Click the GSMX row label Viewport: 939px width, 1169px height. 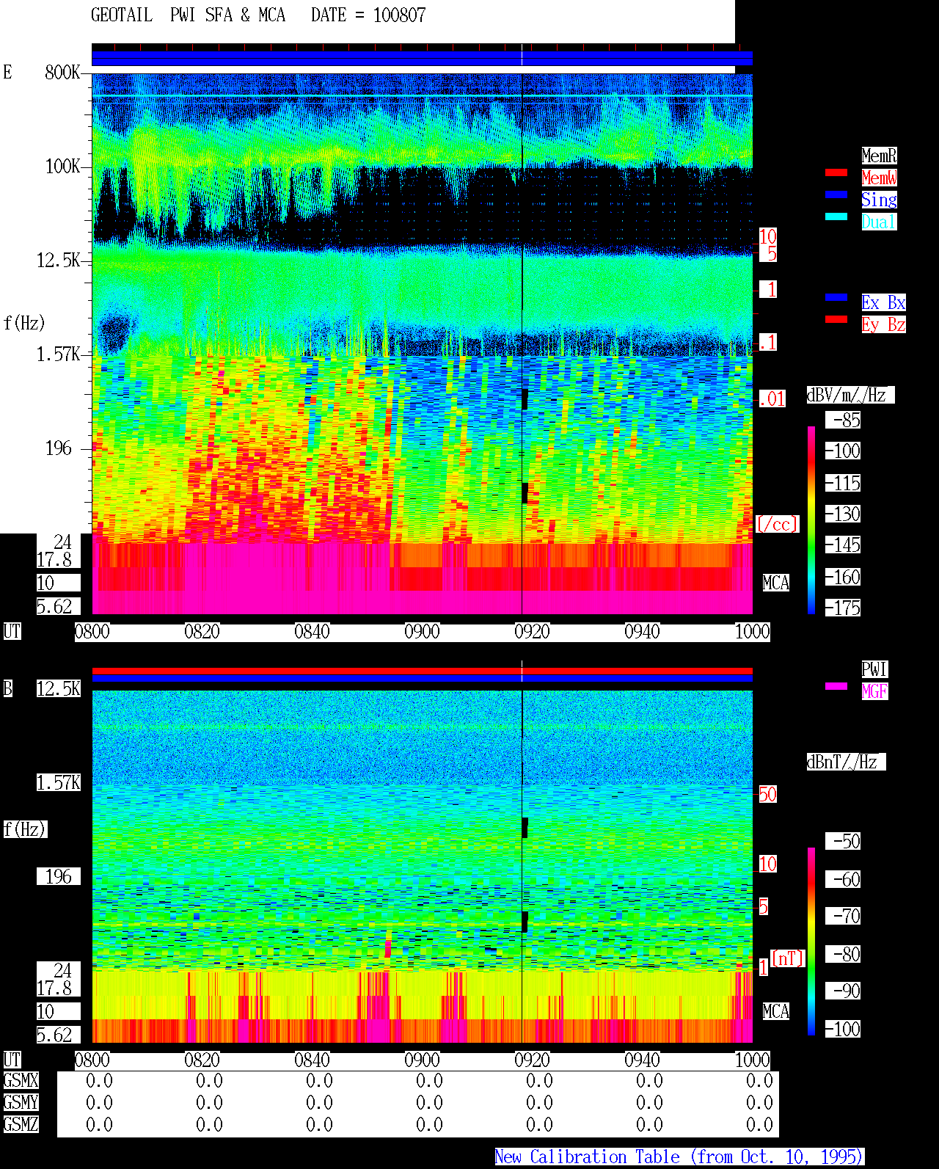coord(21,1081)
